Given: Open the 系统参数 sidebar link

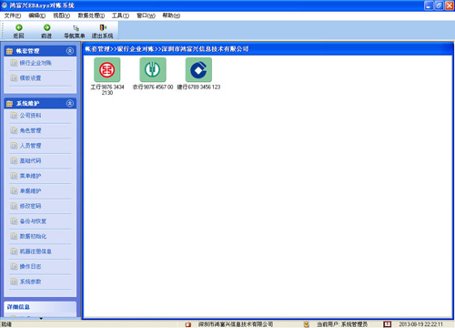Looking at the screenshot, I should point(30,282).
